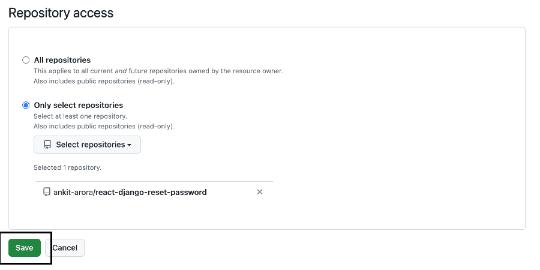Screen dimensions: 540x270
Task: Save the repository access settings
Action: click(25, 248)
